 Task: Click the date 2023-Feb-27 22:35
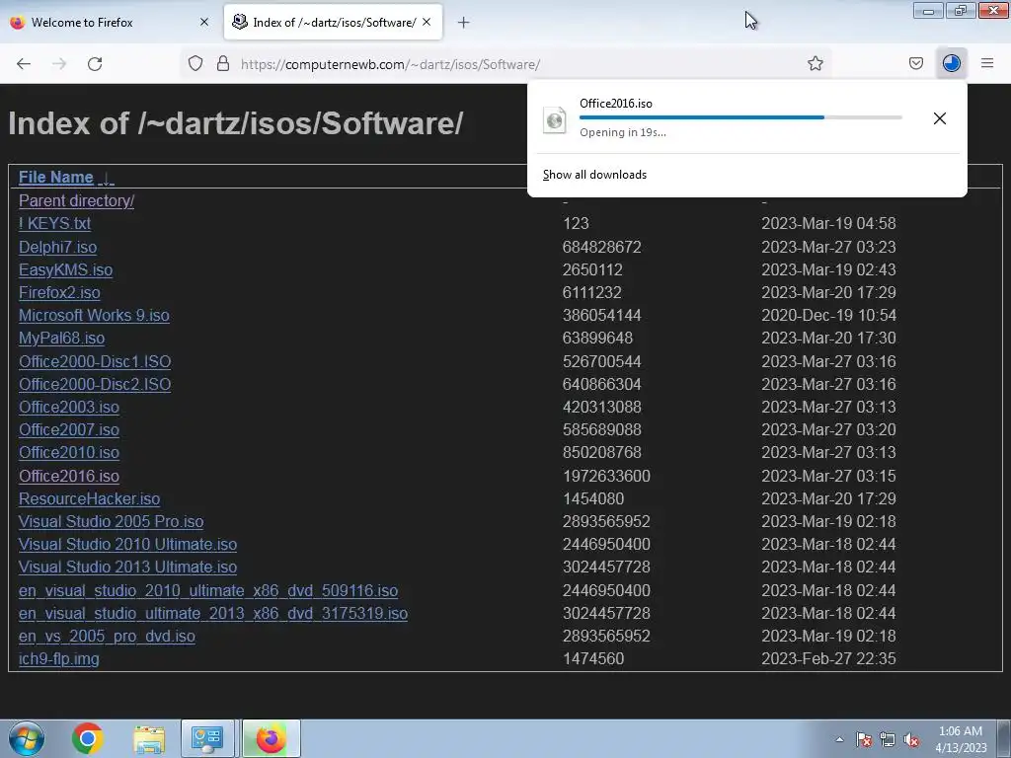(x=828, y=659)
